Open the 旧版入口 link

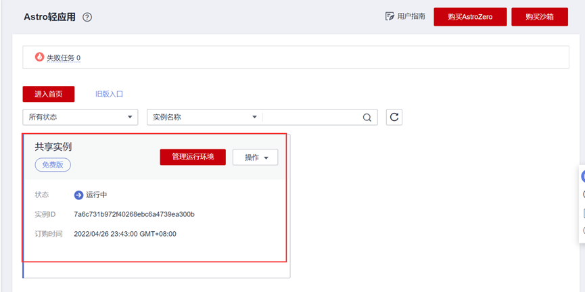tap(109, 94)
